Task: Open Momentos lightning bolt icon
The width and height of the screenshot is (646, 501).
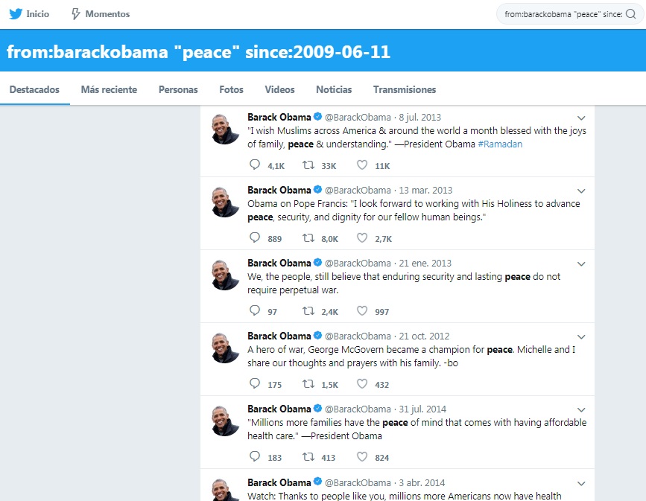Action: [76, 14]
